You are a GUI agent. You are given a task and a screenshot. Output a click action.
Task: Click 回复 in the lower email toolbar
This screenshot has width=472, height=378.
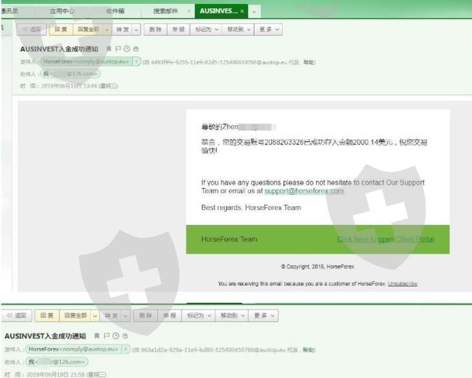47,316
